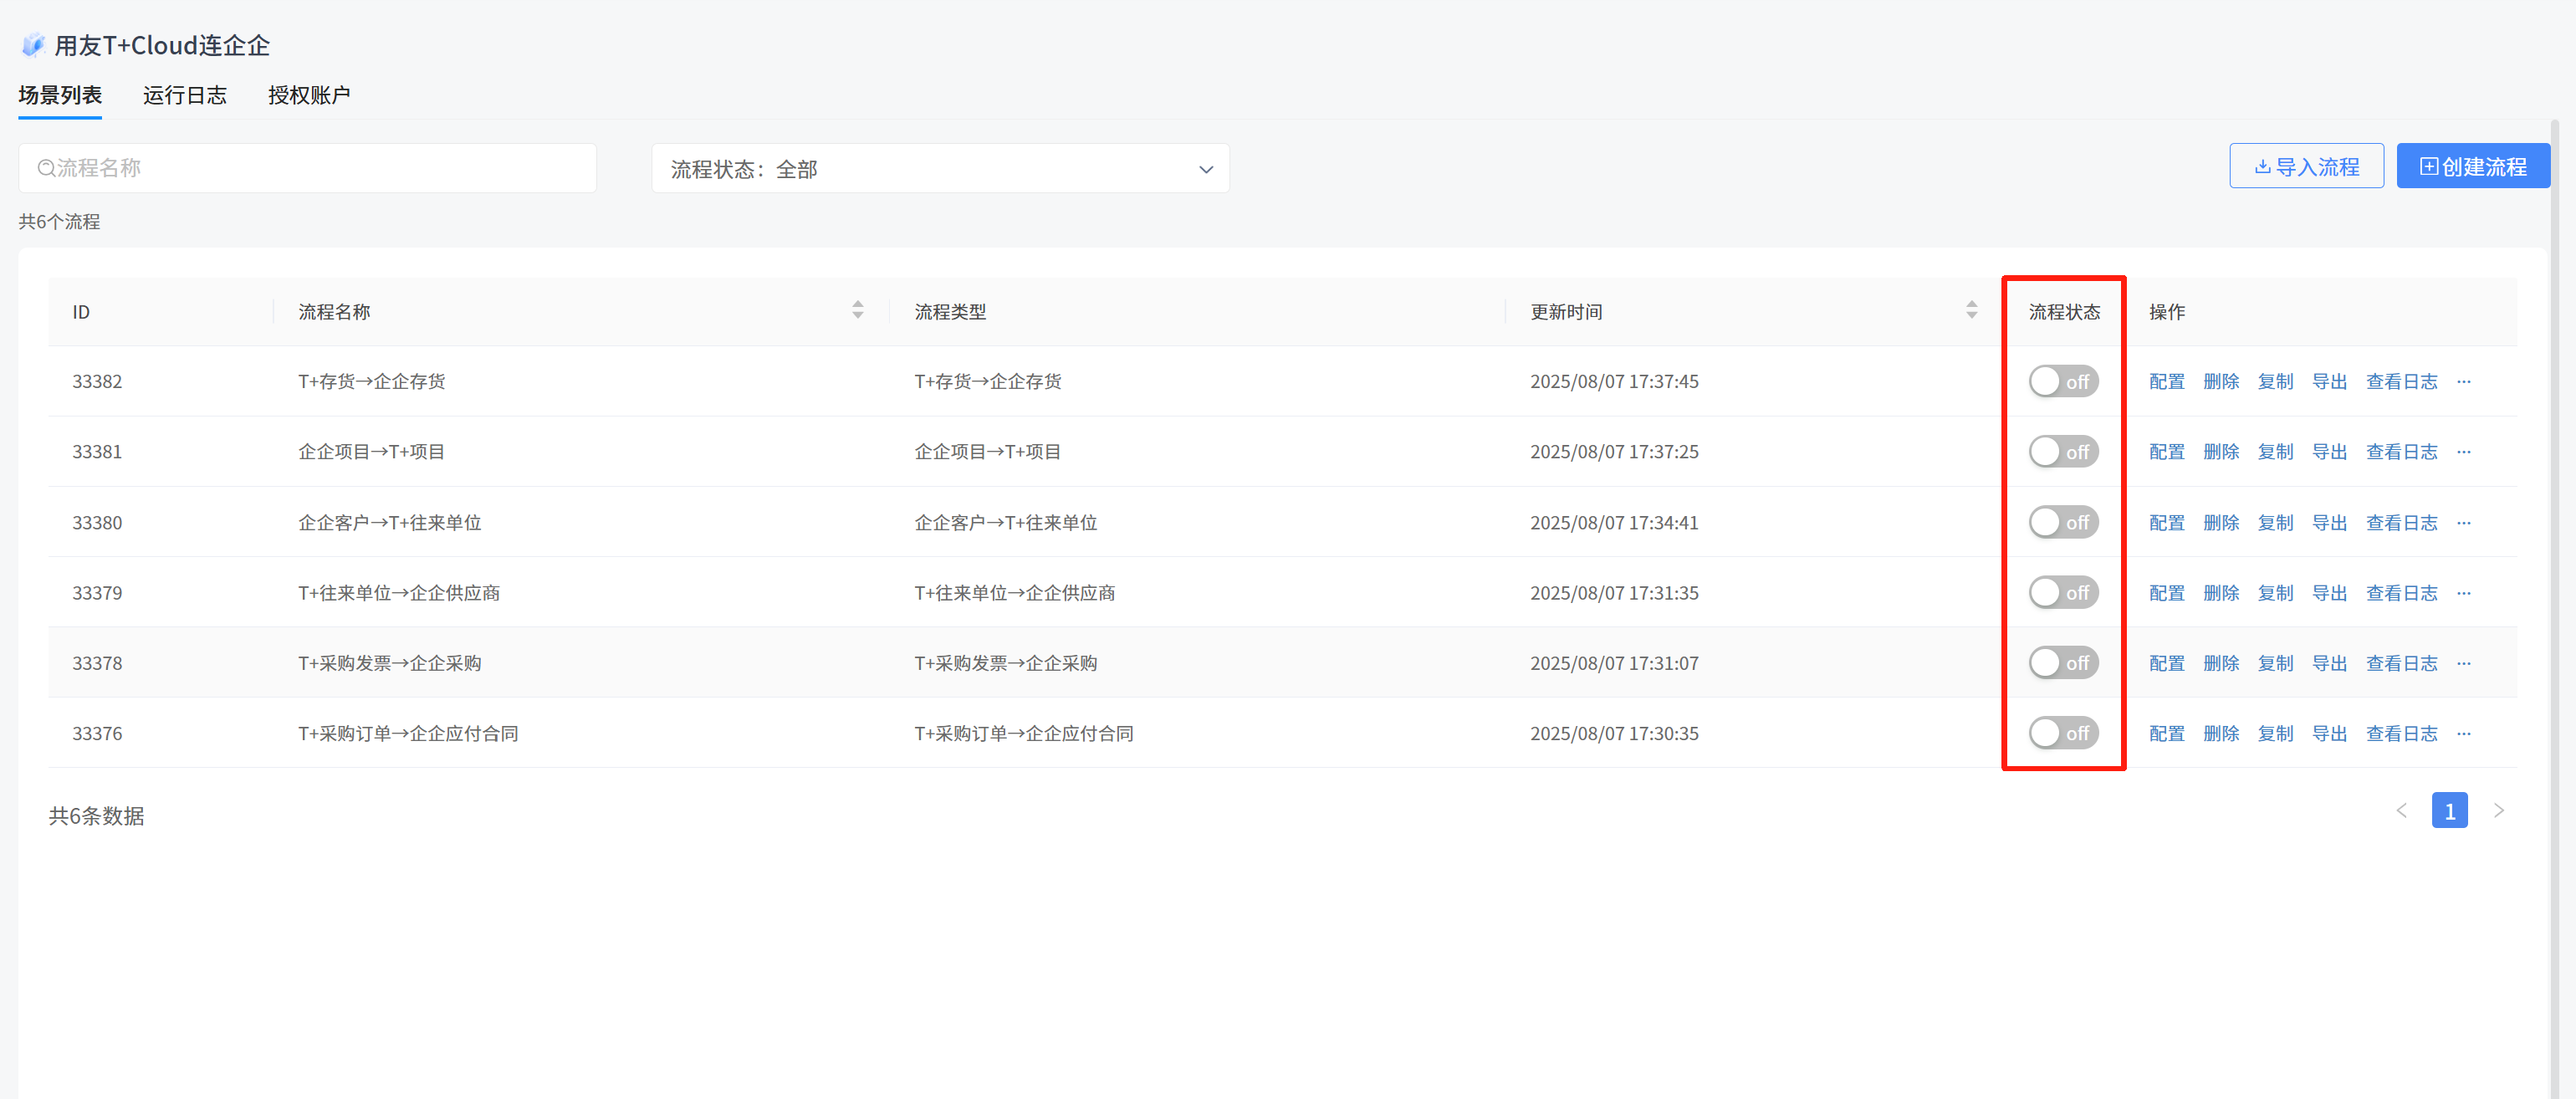Open the 运行日志 tab
2576x1099 pixels.
[x=185, y=95]
